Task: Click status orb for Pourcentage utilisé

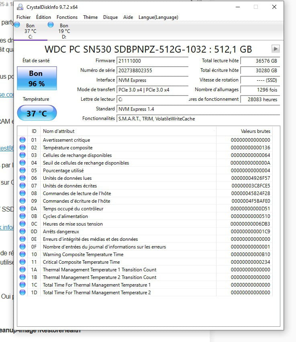Action: click(x=22, y=171)
